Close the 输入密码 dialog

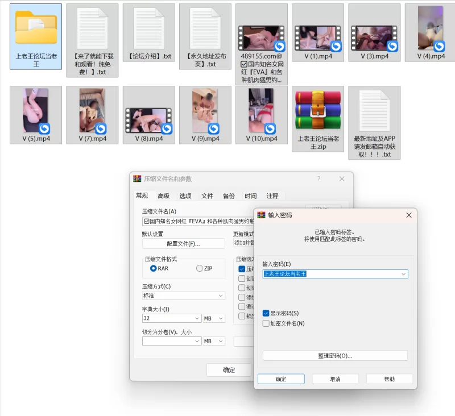[408, 215]
